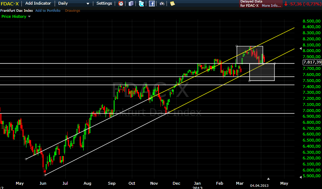Click the 04.04.2013 date label
The image size is (322, 189).
click(259, 185)
